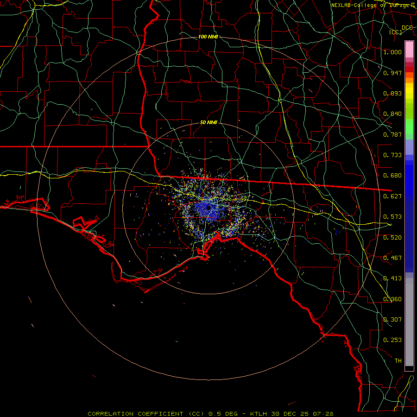Click the 50 NMI range ring label

(208, 122)
